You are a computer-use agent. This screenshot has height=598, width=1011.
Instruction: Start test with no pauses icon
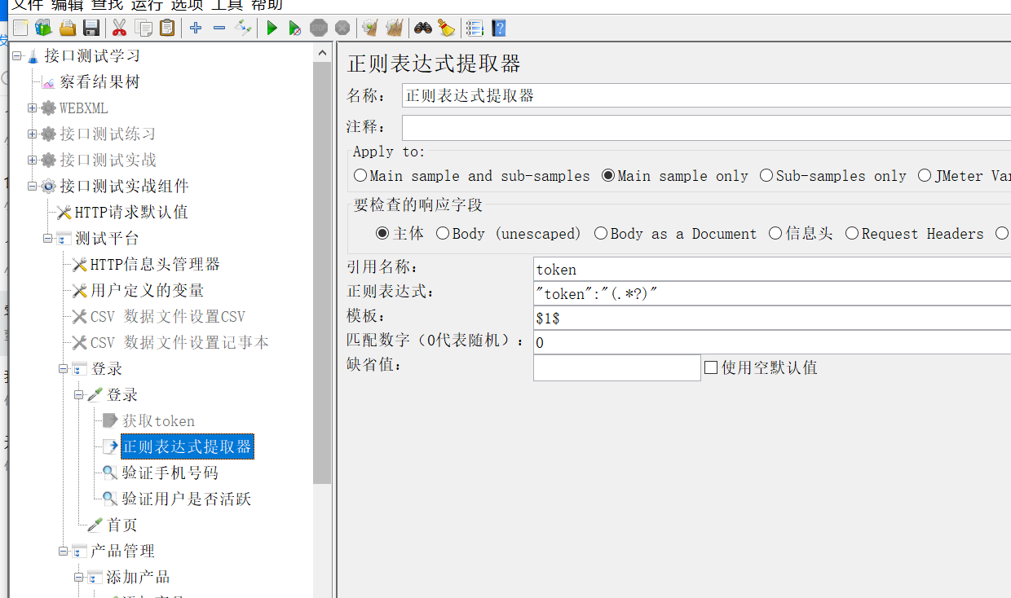(x=295, y=28)
